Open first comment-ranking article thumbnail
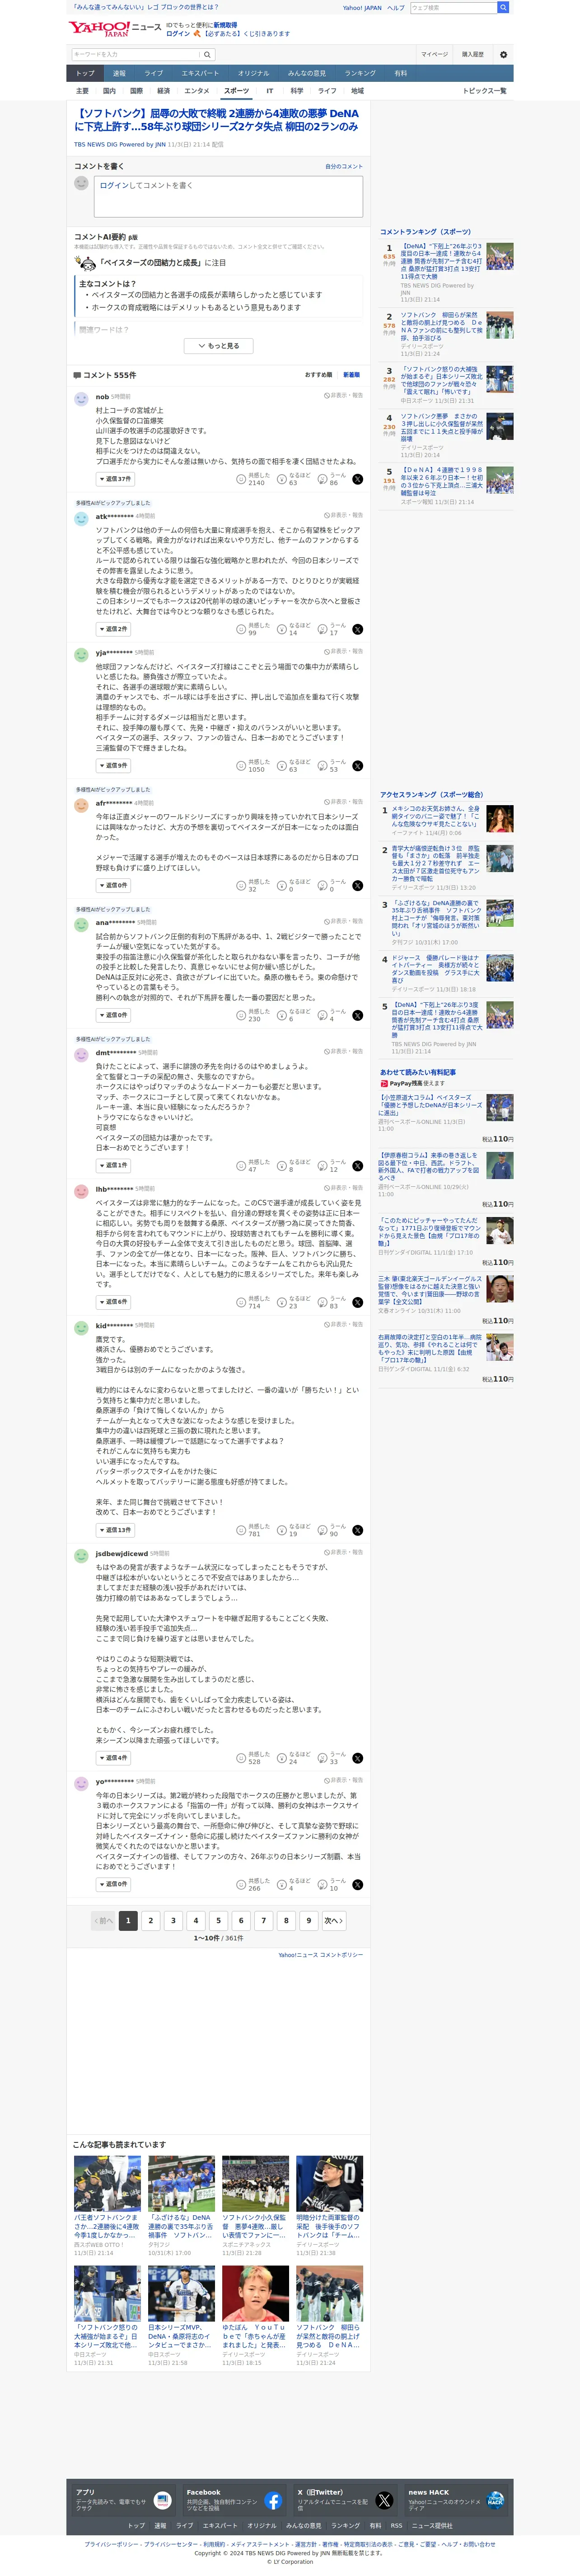The width and height of the screenshot is (580, 2576). click(500, 257)
